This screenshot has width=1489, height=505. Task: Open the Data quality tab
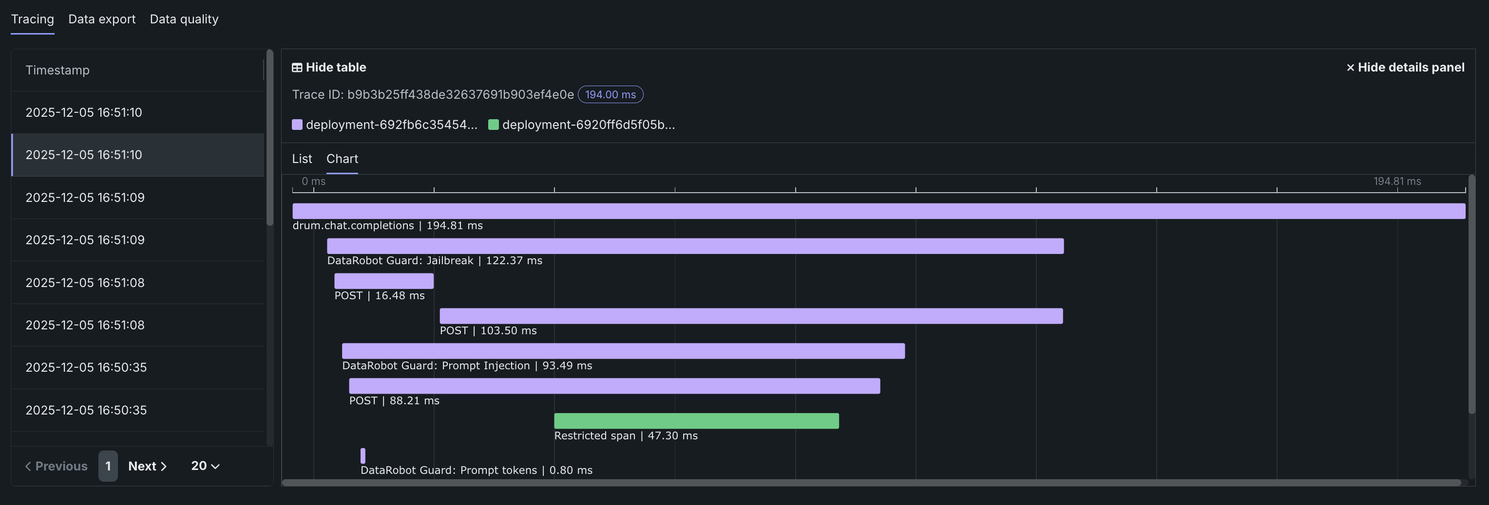184,19
